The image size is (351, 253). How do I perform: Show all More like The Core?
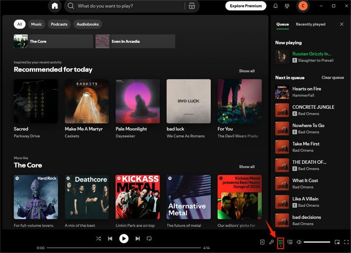pyautogui.click(x=247, y=167)
